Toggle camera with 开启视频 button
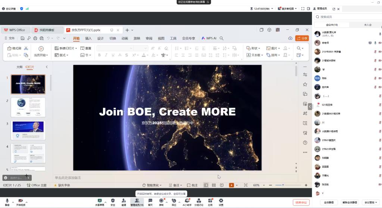The image size is (382, 208). click(21, 201)
